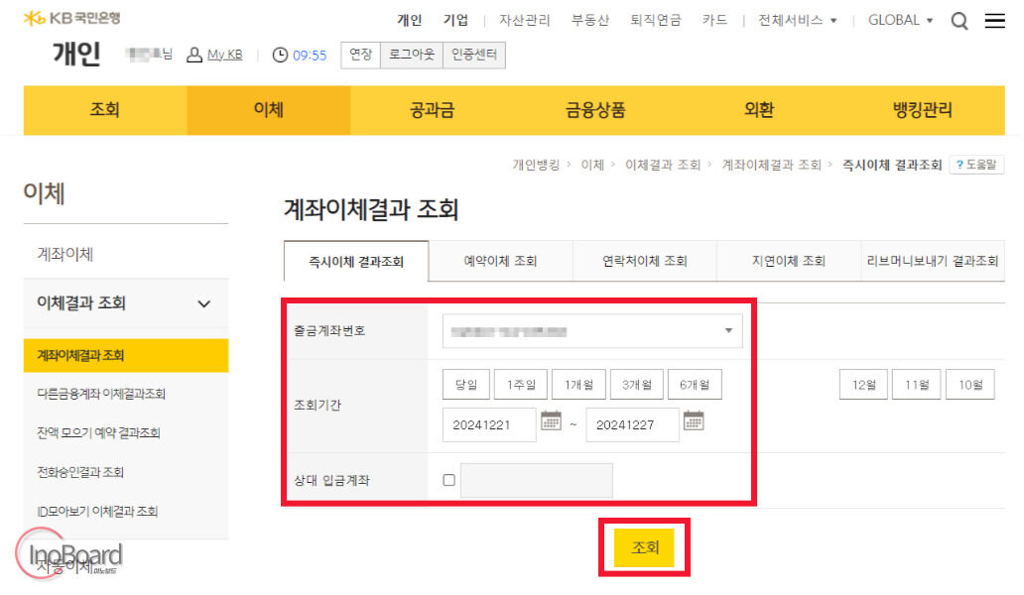
Task: Choose the 10월 month button
Action: pos(970,385)
